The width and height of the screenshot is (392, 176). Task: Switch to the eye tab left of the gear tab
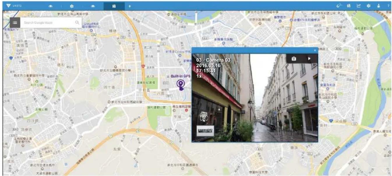(x=50, y=6)
